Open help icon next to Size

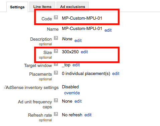[x=56, y=51]
